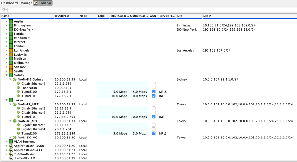Select the Internet group row
The height and width of the screenshot is (162, 297).
click(148, 42)
